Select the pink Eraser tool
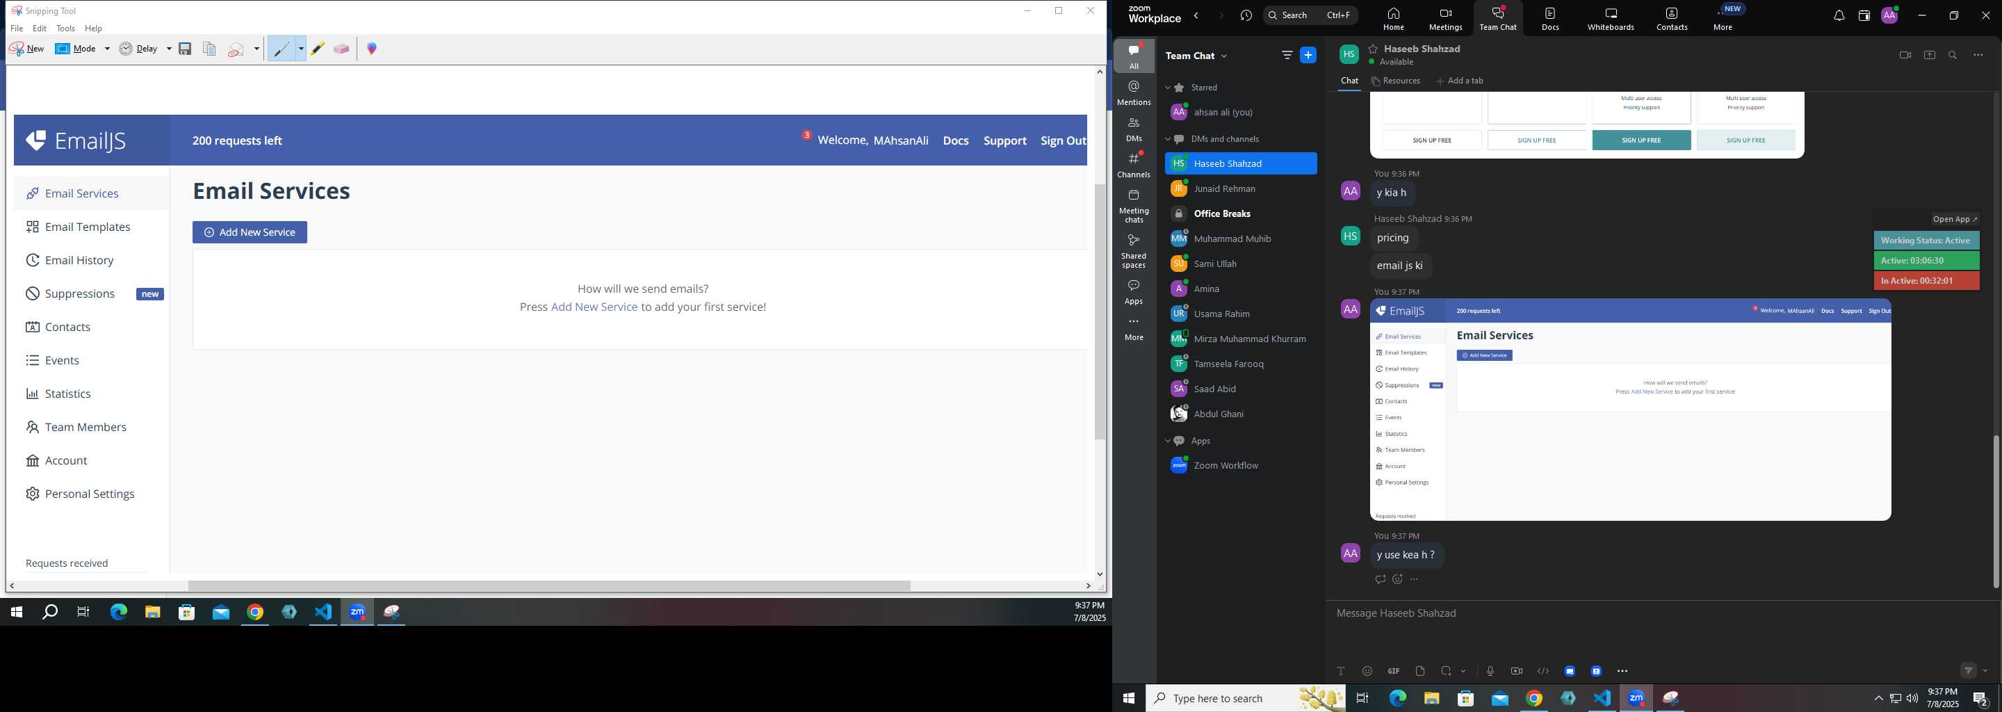The image size is (2002, 712). tap(341, 49)
